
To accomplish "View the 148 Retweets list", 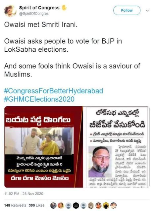I will click(15, 205).
